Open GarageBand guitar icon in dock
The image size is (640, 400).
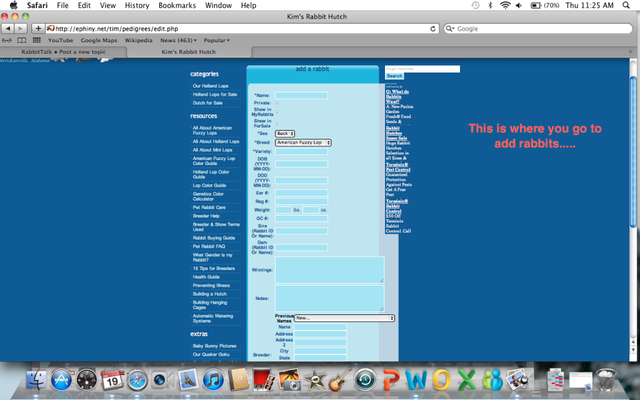[339, 380]
